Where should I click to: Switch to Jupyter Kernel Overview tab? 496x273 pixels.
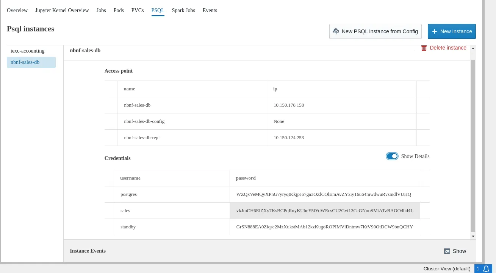coord(62,11)
